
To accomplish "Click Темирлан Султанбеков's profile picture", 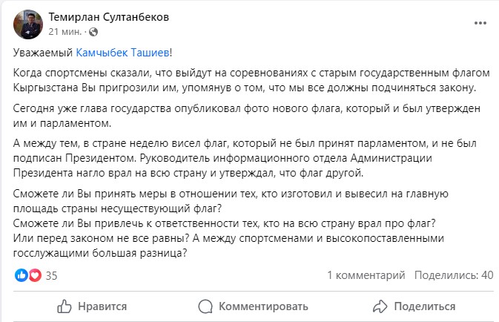I will tap(25, 24).
